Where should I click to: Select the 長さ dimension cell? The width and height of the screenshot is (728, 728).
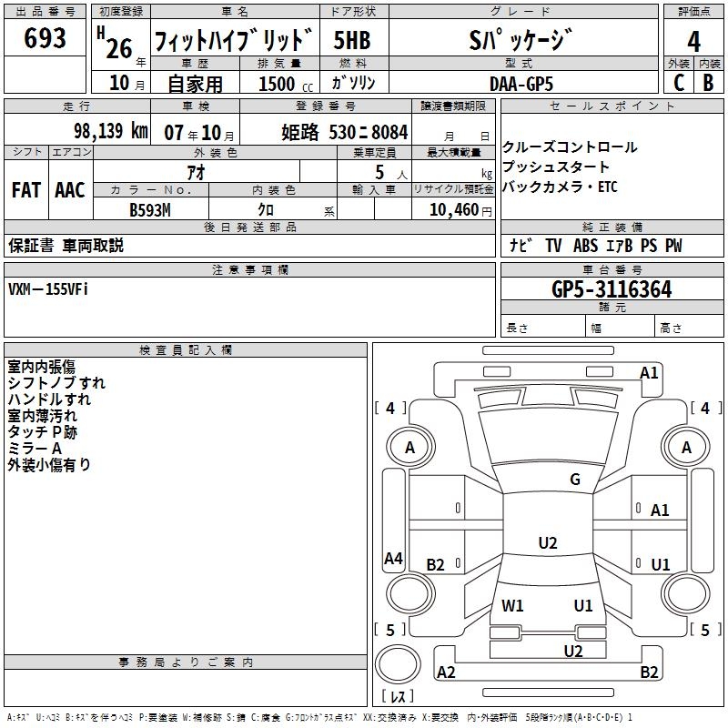tap(543, 326)
